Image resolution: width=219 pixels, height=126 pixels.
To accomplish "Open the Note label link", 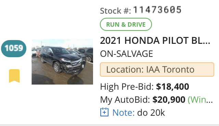I will (124, 113).
